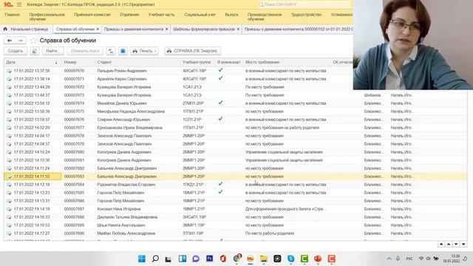Image resolution: width=473 pixels, height=266 pixels.
Task: Go forward with the right arrow button
Action: pos(20,41)
